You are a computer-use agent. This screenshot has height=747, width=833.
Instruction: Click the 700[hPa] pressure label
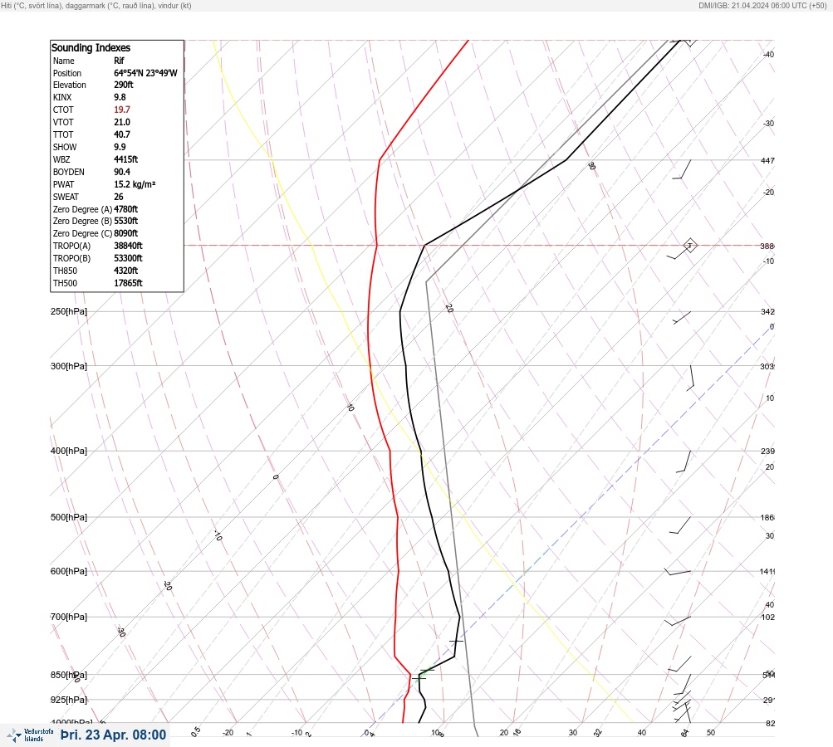(69, 617)
